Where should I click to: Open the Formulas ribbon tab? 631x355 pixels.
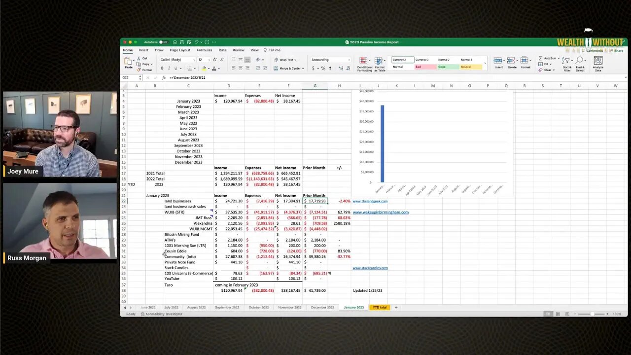click(x=205, y=50)
